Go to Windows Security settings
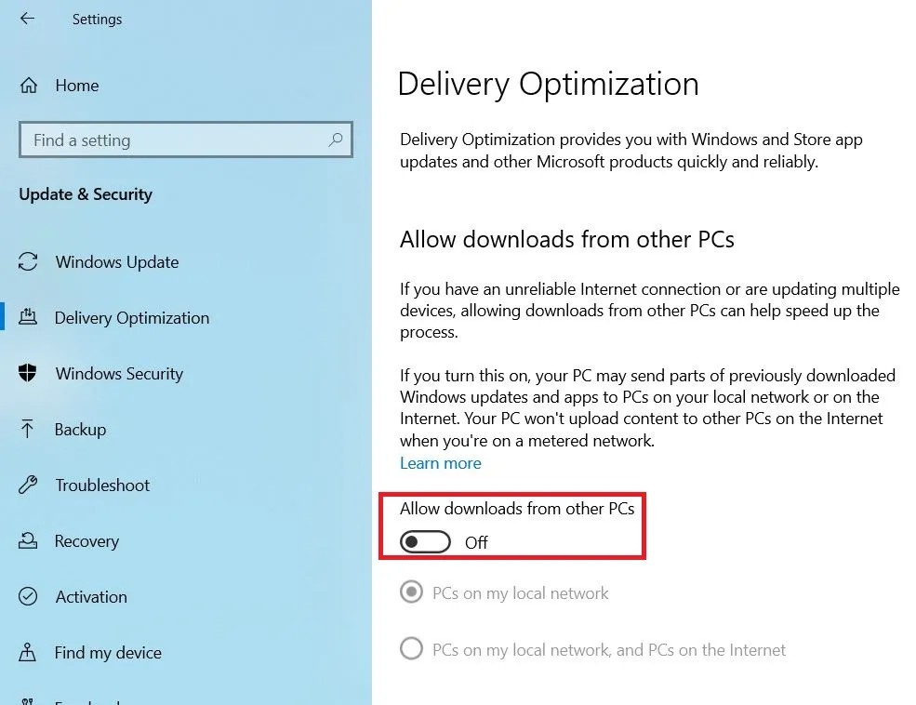Screen dimensions: 916x705 119,374
